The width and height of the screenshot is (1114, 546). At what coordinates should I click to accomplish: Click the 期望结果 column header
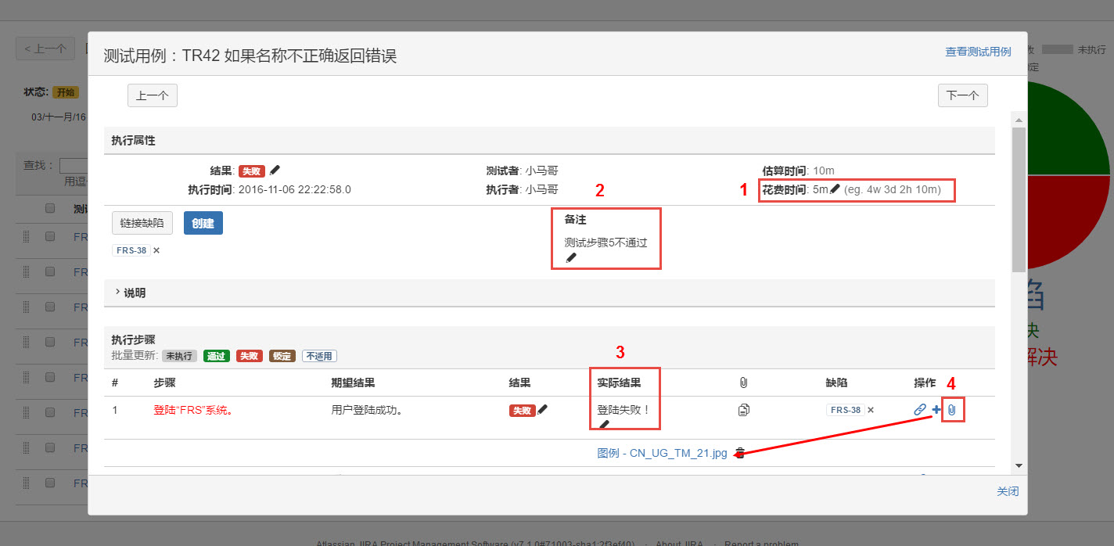tap(353, 383)
